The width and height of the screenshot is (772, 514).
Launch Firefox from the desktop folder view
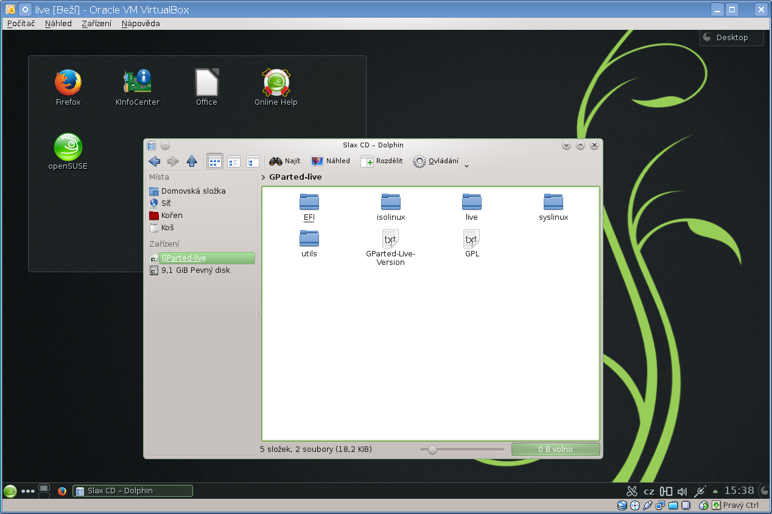tap(68, 88)
